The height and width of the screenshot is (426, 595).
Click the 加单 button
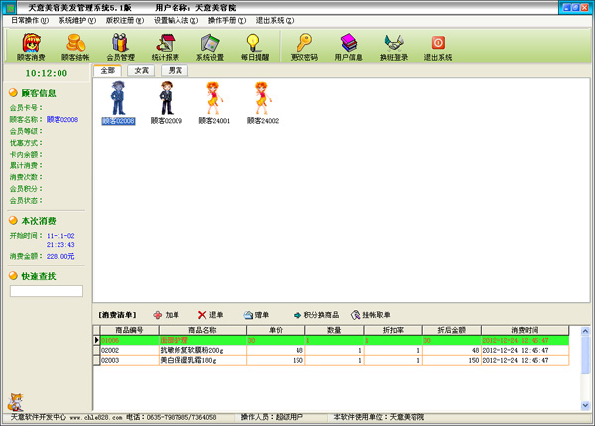(167, 314)
